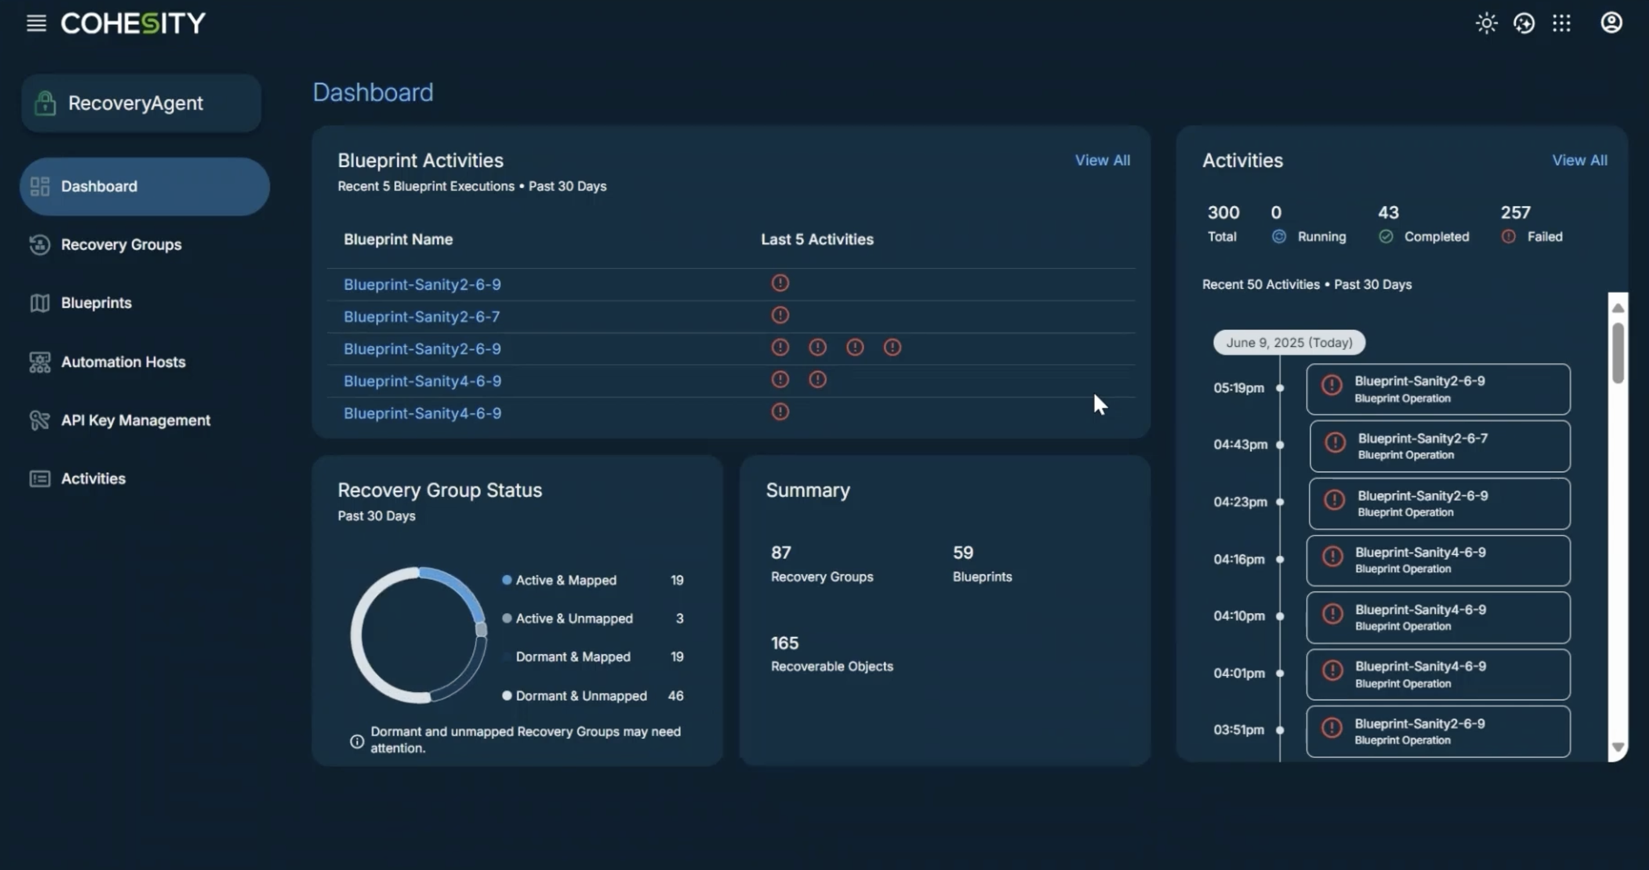Click the help compass icon in header
The image size is (1649, 870).
click(1524, 23)
